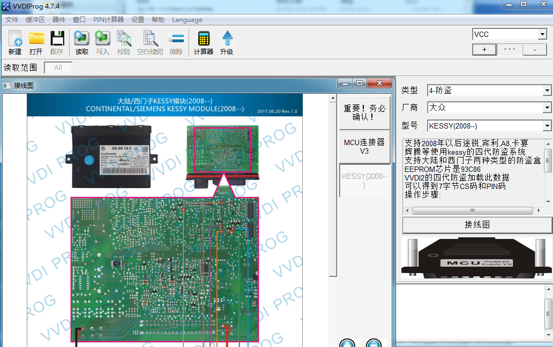This screenshot has height=347, width=553.
Task: Expand the Model (型号) KESSY dropdown
Action: coord(547,126)
